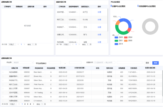Sort by 计划付款日期 column sort icon
This screenshot has height=107, width=163.
click(85, 68)
